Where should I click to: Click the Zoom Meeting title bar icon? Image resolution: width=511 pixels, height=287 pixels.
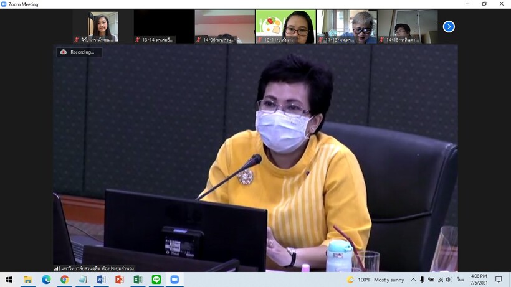4,4
